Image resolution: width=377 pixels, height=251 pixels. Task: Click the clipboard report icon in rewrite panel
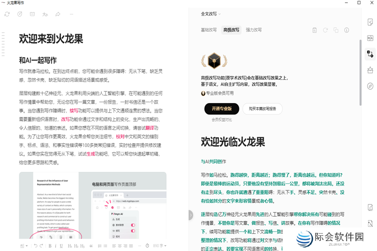(314, 30)
